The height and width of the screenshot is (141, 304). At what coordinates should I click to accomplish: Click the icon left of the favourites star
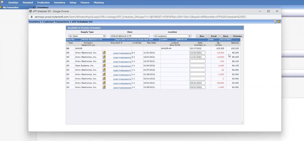tap(275, 22)
